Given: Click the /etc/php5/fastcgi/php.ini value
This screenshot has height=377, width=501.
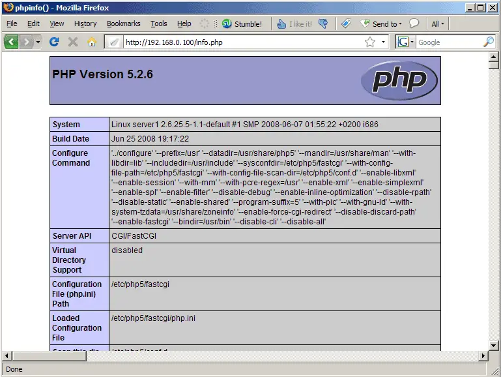Looking at the screenshot, I should pos(153,318).
